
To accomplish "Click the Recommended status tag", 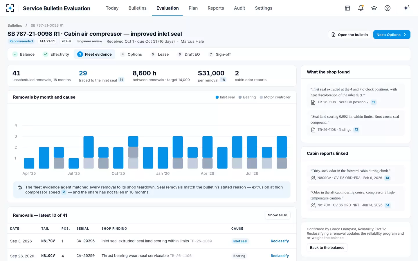I will [21, 41].
